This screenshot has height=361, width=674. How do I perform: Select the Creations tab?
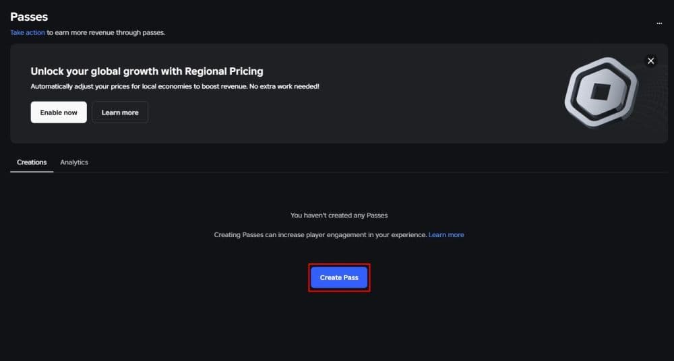(32, 162)
